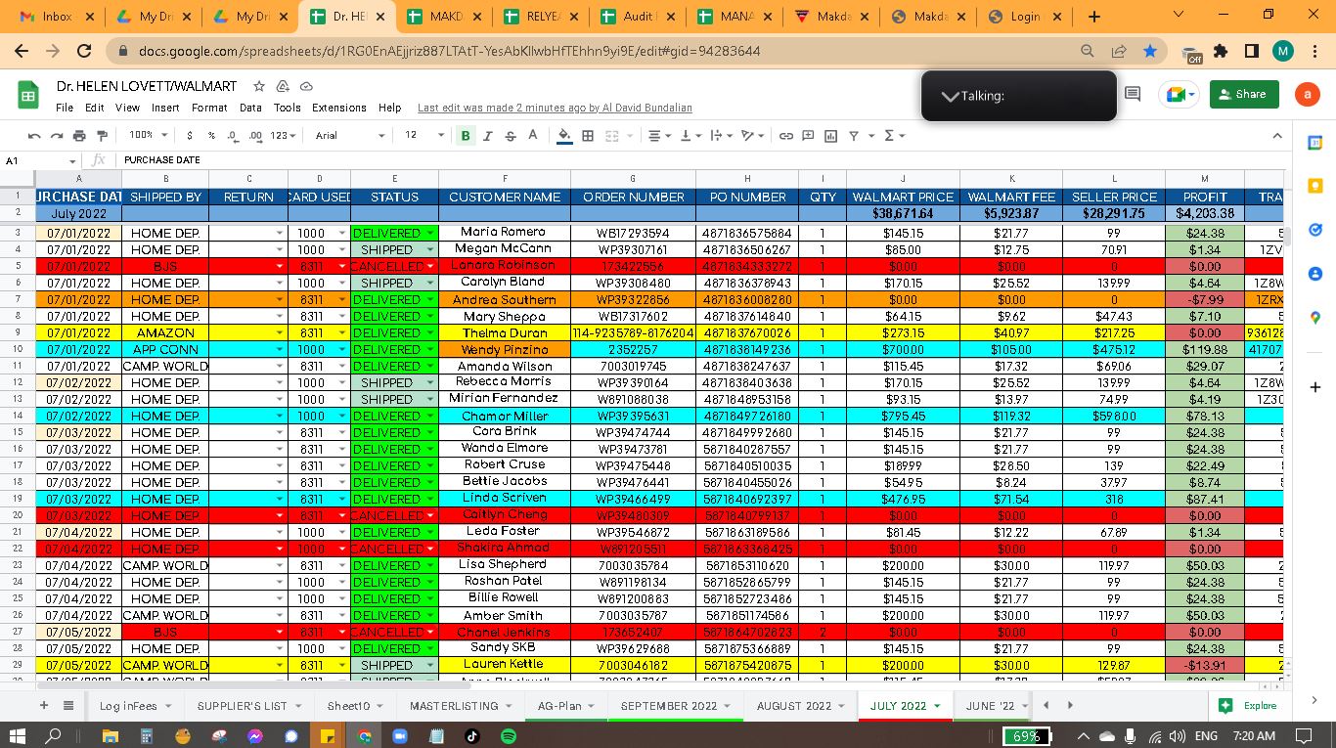Click the merge cells icon
The image size is (1336, 748).
(x=612, y=136)
